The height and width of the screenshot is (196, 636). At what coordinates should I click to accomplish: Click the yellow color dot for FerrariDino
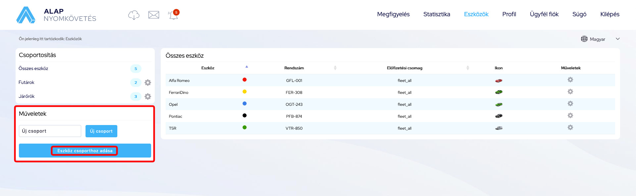245,92
